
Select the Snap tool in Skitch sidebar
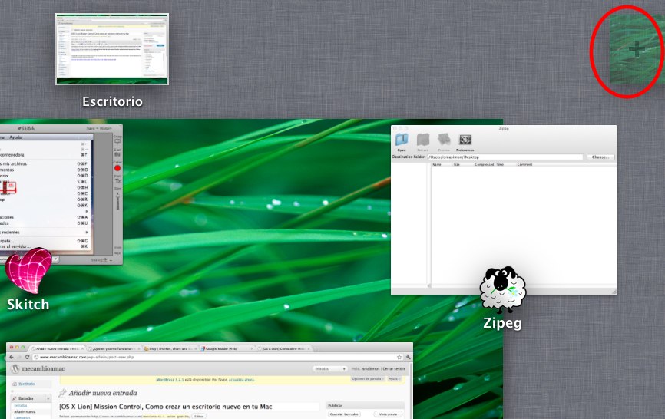pos(117,140)
